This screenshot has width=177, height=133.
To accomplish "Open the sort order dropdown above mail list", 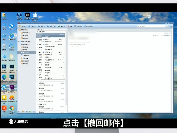I will (40, 29).
